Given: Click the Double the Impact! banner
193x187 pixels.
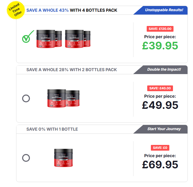Looking at the screenshot, I should (160, 70).
